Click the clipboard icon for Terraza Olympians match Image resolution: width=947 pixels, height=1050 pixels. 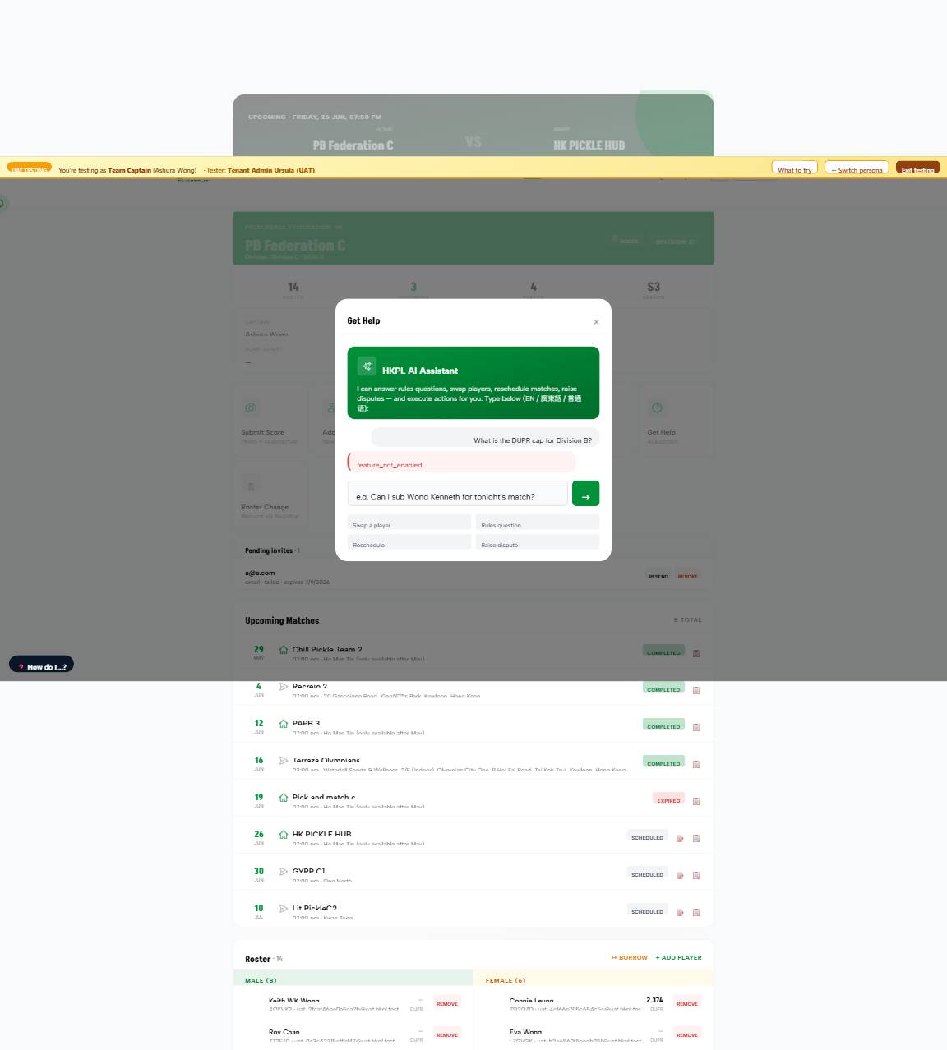coord(696,764)
